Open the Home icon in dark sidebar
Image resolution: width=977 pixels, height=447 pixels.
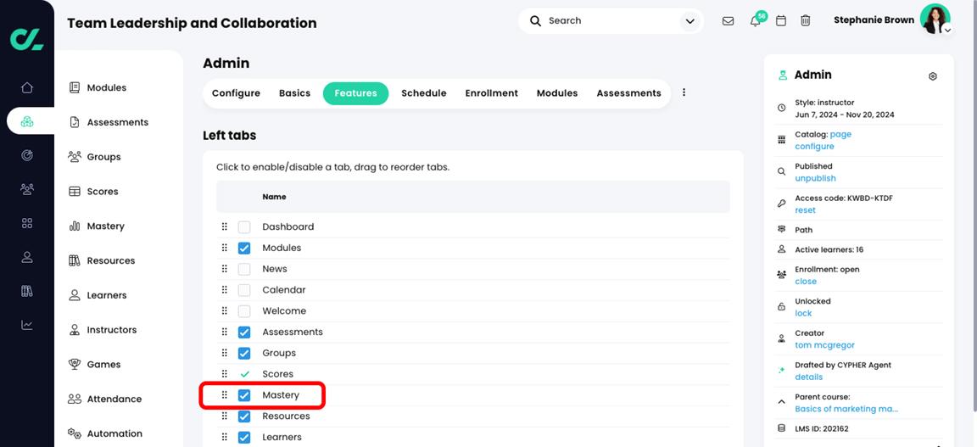coord(27,87)
